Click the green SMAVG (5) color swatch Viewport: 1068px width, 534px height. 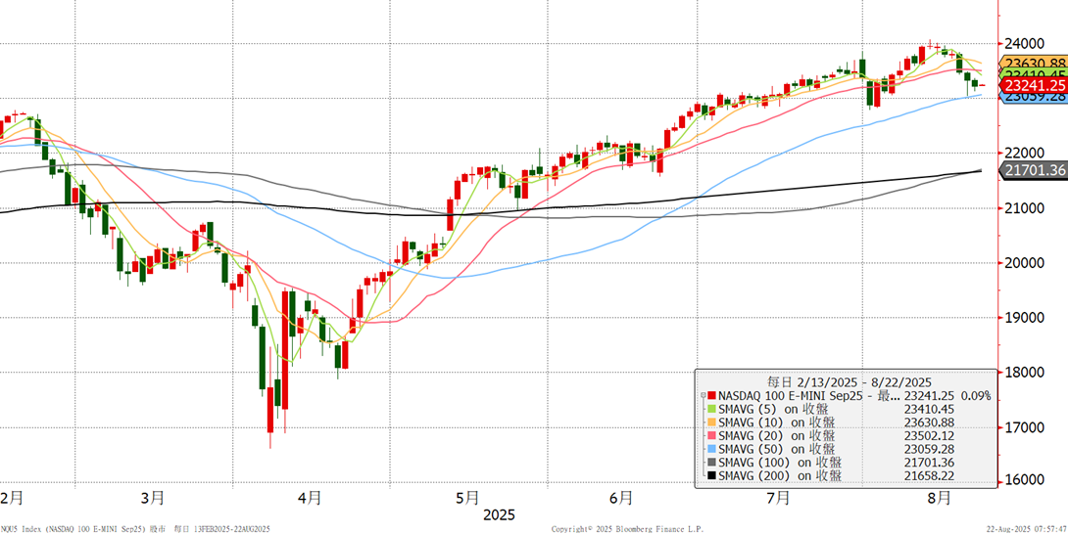[711, 410]
